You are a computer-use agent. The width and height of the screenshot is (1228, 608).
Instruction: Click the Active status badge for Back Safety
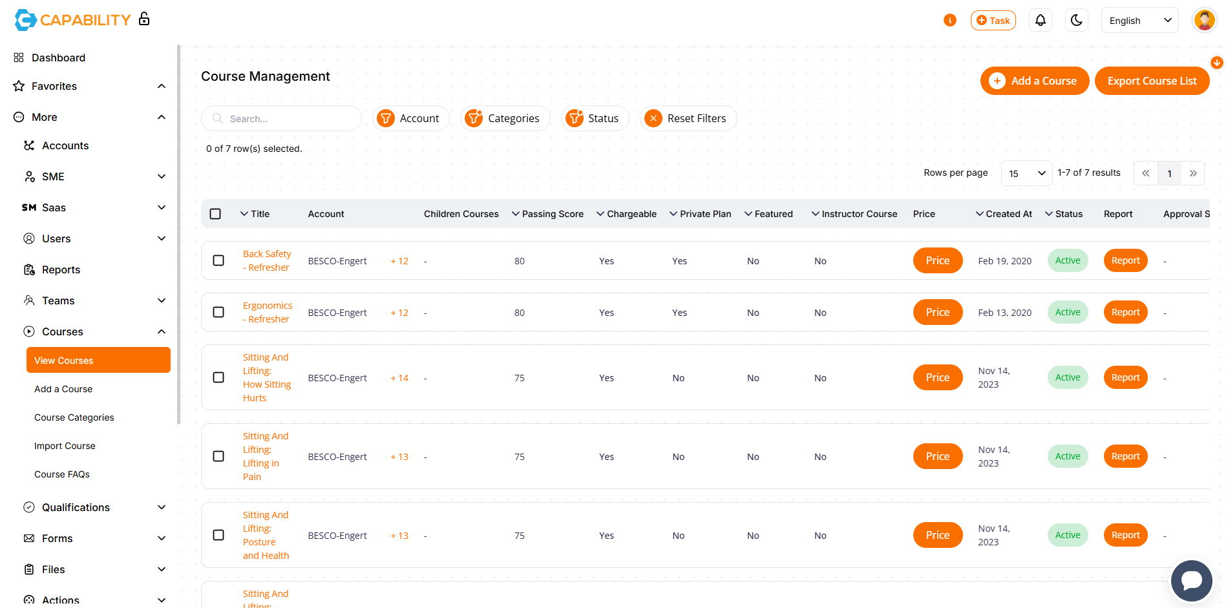[x=1067, y=260]
